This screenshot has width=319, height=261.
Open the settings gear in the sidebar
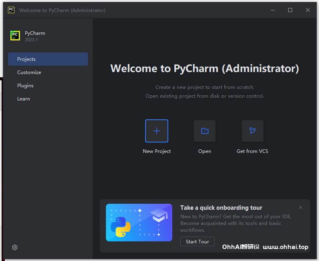[x=15, y=247]
